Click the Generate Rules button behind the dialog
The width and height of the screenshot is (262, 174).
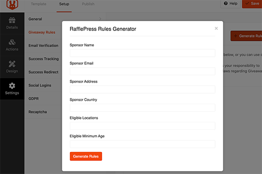246,36
